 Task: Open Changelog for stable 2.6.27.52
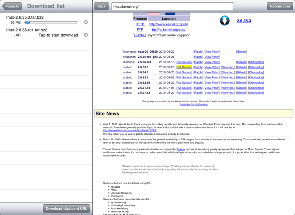[256, 93]
